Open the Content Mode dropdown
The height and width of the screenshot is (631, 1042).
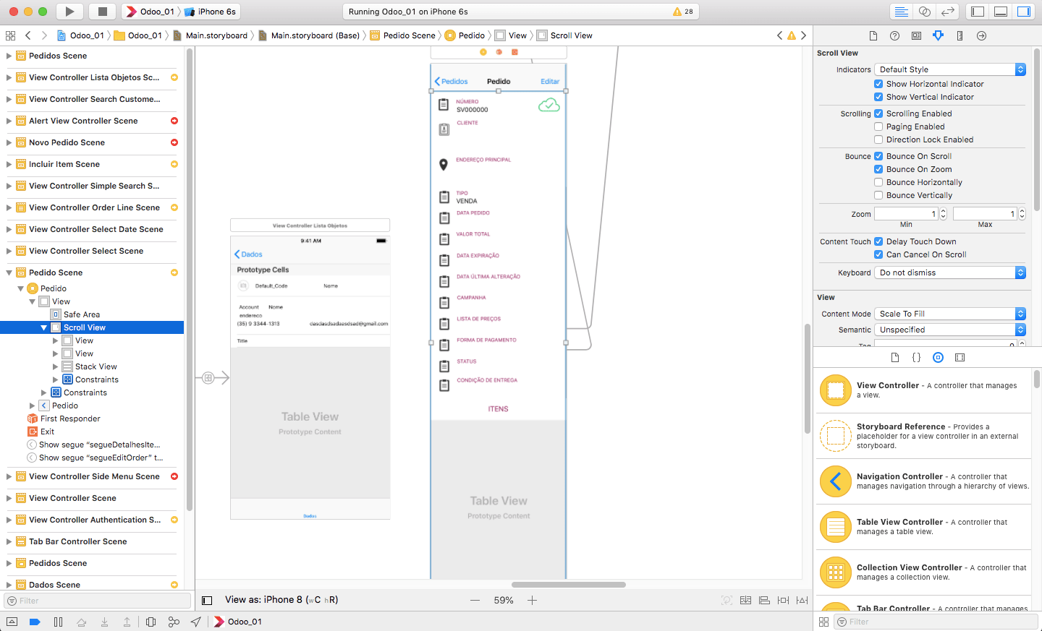pyautogui.click(x=949, y=313)
